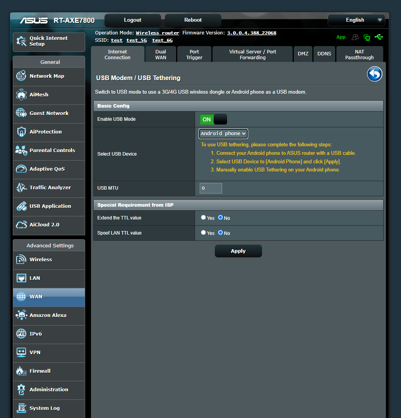Open the Android phone USB device dropdown
Image resolution: width=401 pixels, height=418 pixels.
click(223, 134)
